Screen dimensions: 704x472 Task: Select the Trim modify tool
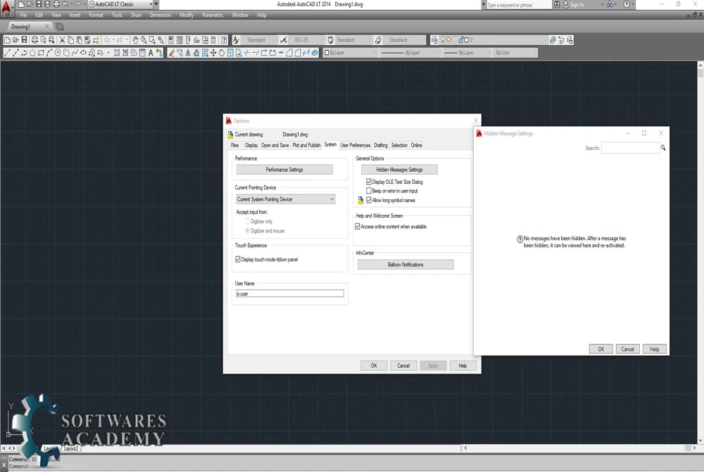247,53
